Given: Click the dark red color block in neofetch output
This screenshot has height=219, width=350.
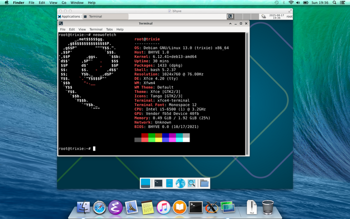Looking at the screenshot, I should (144, 135).
